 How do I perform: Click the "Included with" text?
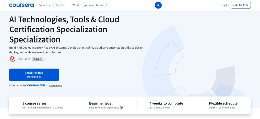17,85
